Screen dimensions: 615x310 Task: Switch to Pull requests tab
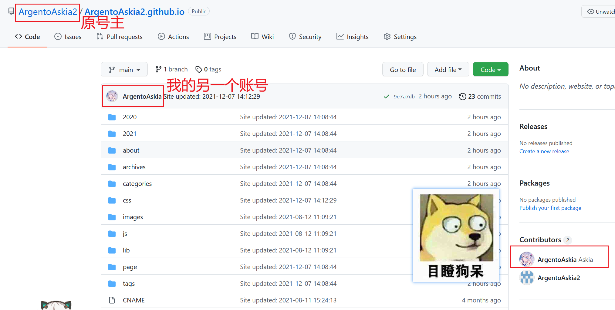[x=120, y=37]
